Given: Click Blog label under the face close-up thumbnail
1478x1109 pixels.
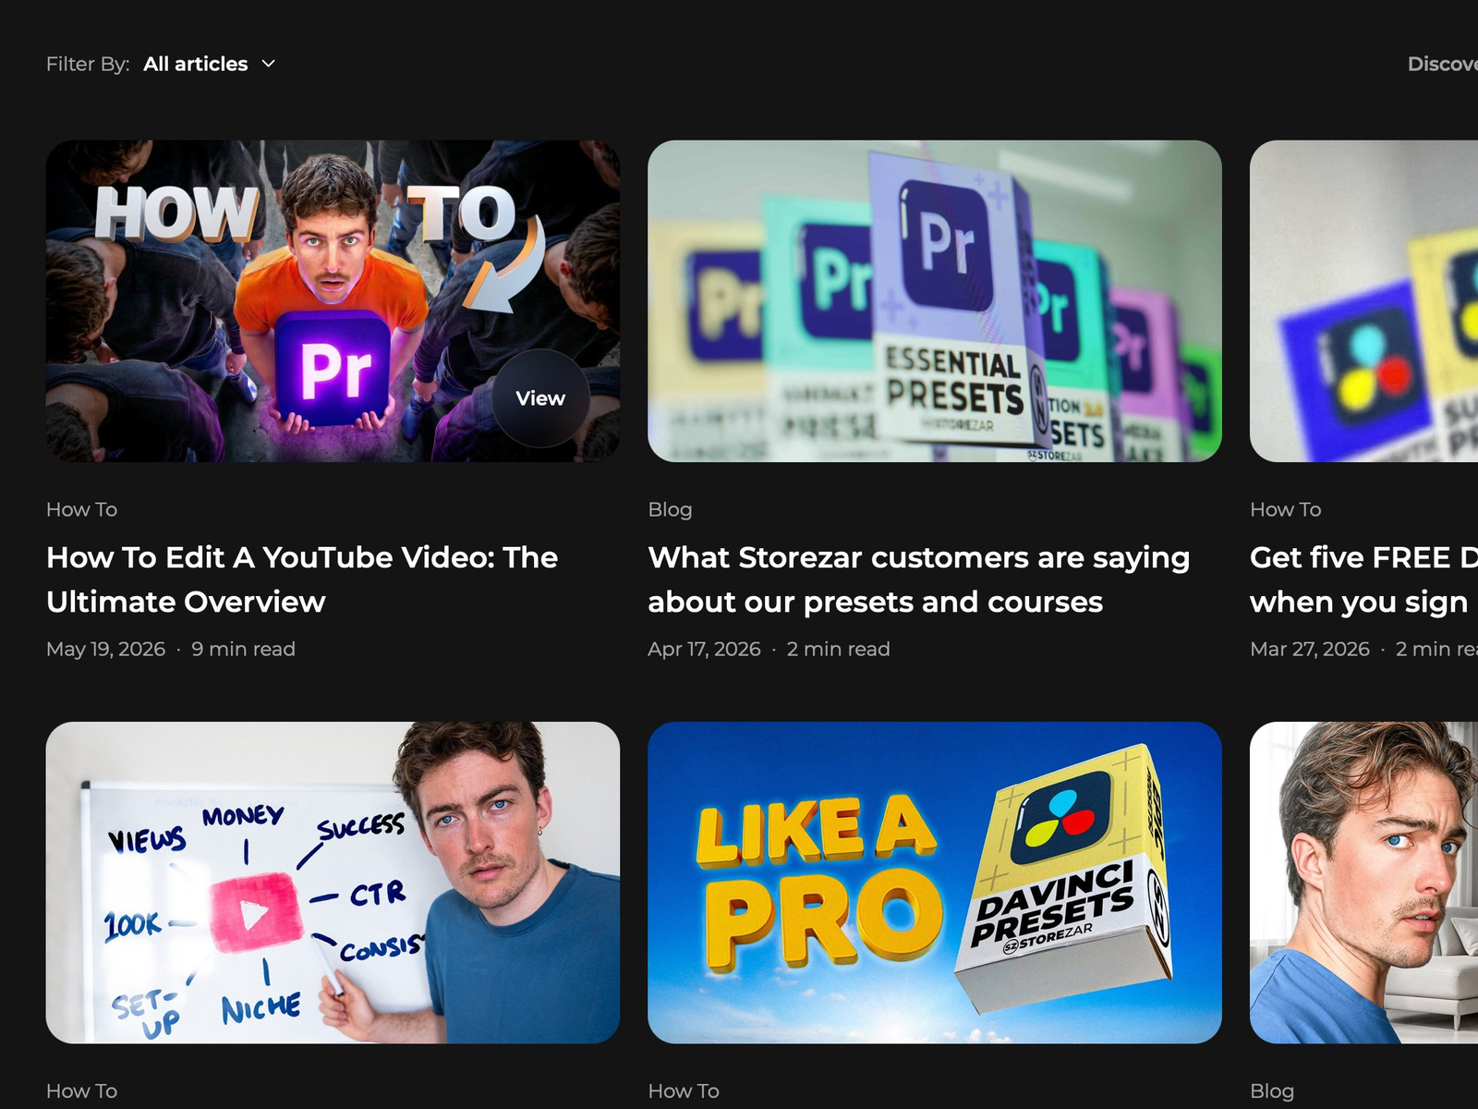Looking at the screenshot, I should click(1272, 1091).
